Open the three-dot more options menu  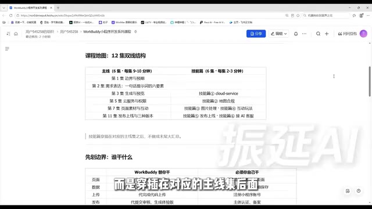coord(304,34)
